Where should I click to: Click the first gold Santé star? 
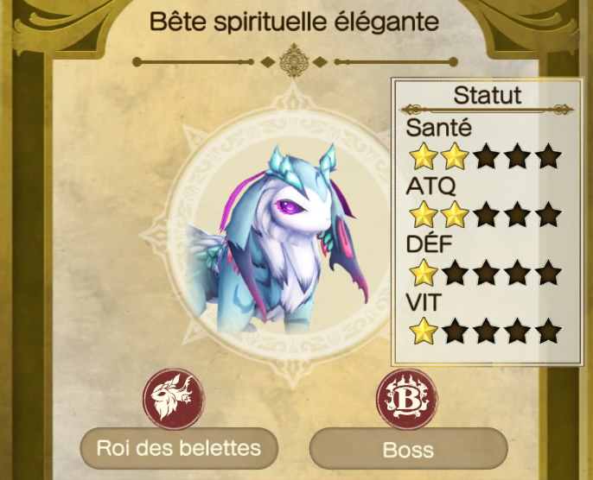(424, 156)
